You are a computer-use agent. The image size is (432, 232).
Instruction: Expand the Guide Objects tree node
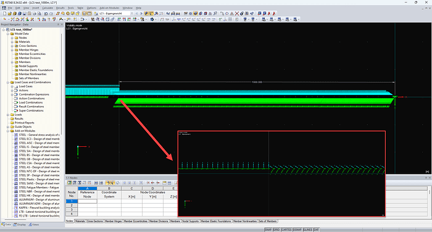coord(8,126)
